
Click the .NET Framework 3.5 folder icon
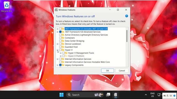(x=63, y=29)
